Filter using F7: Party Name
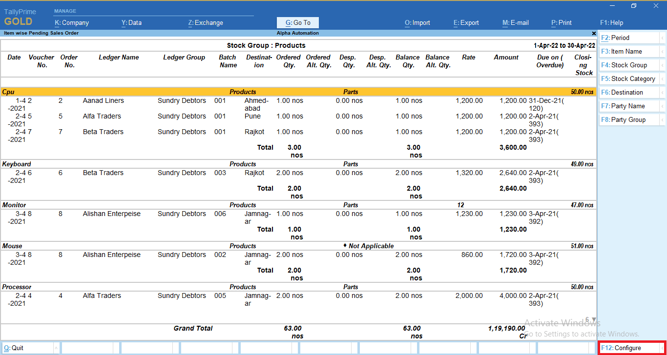This screenshot has width=667, height=355. (630, 106)
